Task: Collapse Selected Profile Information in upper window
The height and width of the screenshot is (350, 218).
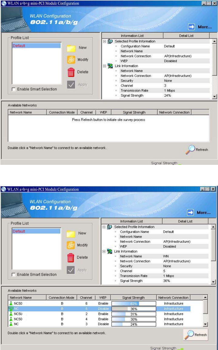Action: (x=105, y=41)
